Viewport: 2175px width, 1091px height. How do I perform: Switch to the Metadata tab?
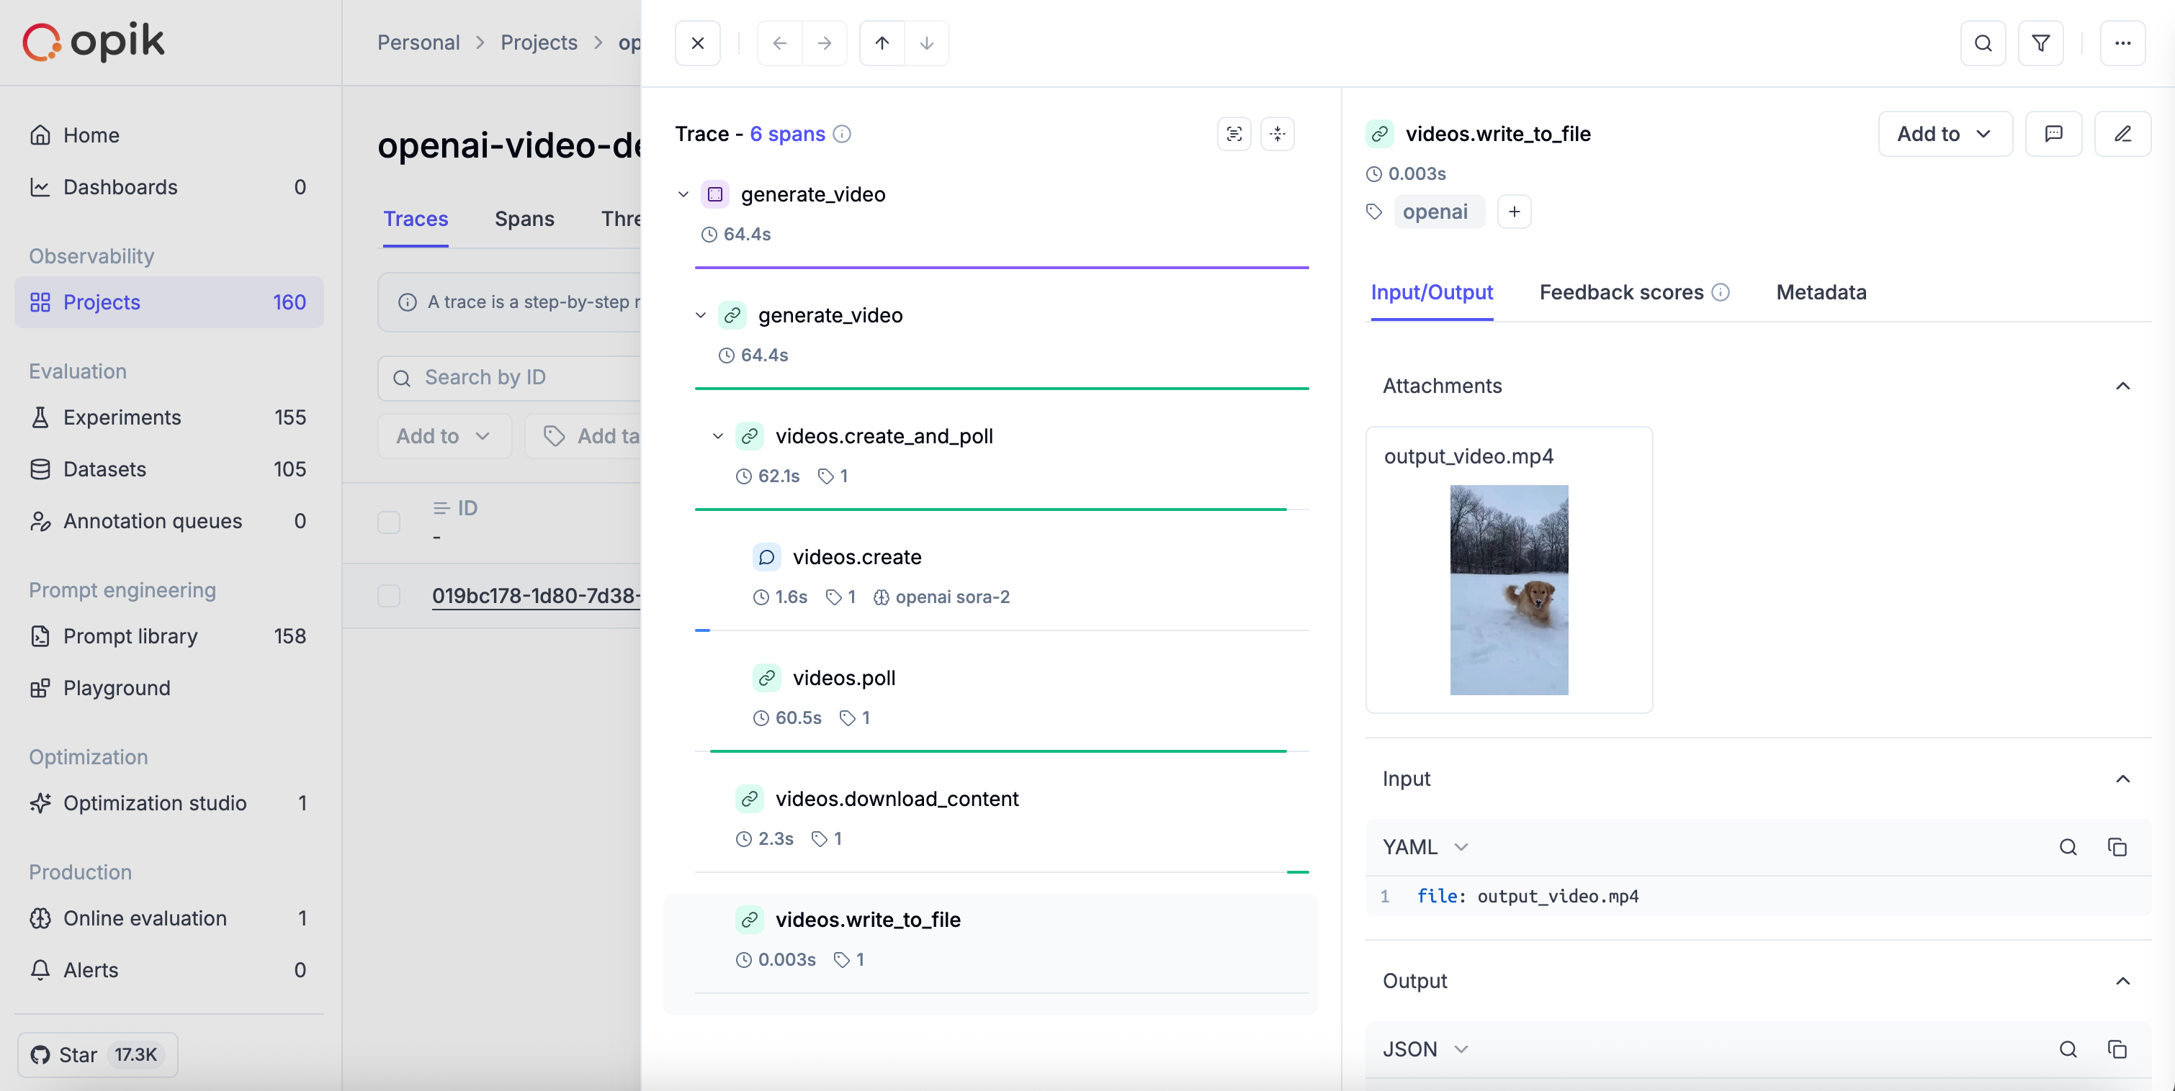click(x=1821, y=292)
